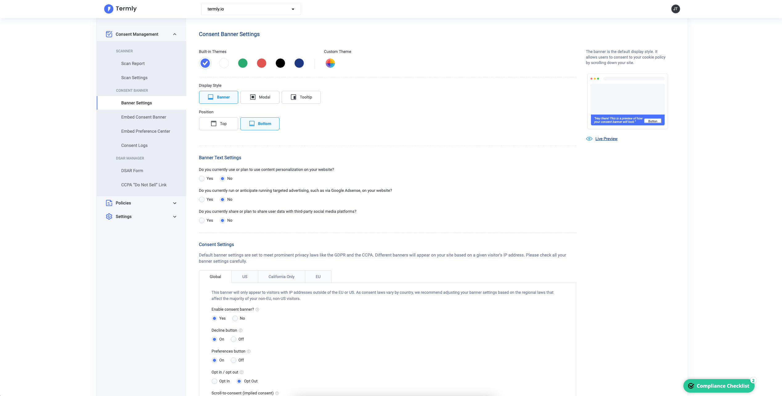Set banner position to Top

[x=218, y=124]
